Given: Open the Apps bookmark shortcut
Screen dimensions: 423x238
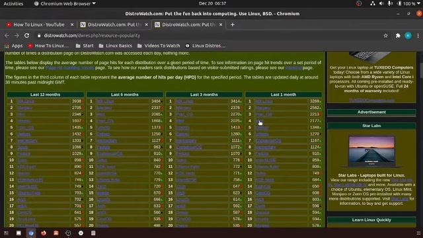Looking at the screenshot, I should pos(13,46).
